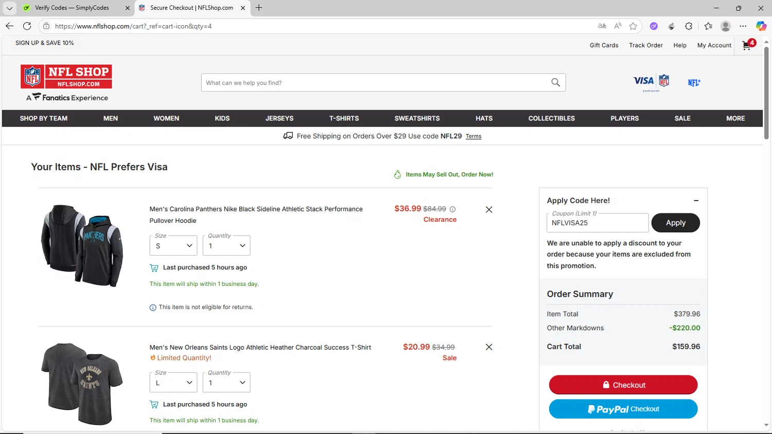Click the Visa NFL sponsor logo
The height and width of the screenshot is (434, 772).
(651, 82)
